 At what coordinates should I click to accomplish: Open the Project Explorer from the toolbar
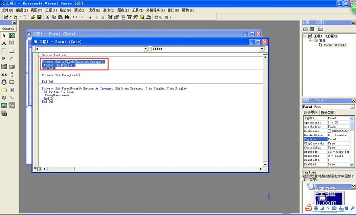[110, 17]
